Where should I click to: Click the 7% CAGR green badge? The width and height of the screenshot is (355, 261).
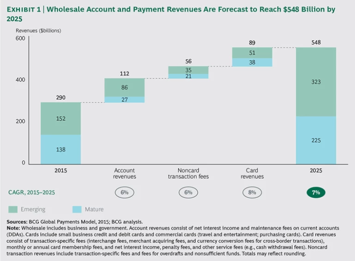pyautogui.click(x=316, y=192)
